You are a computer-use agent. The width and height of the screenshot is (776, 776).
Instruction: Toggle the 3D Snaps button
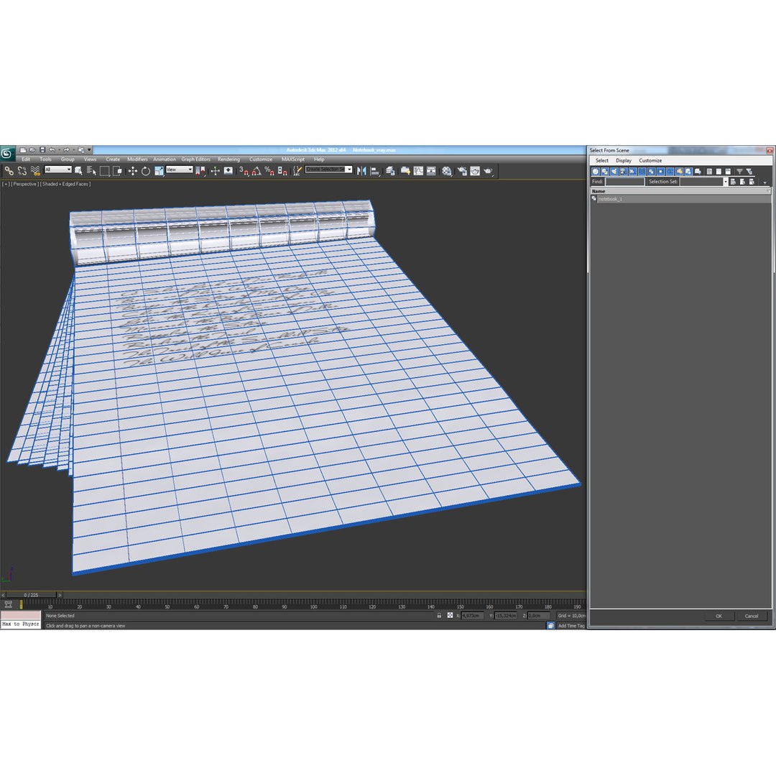click(x=244, y=171)
